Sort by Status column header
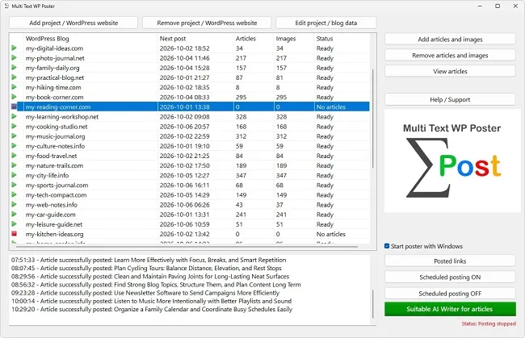This screenshot has width=525, height=338. (x=325, y=39)
